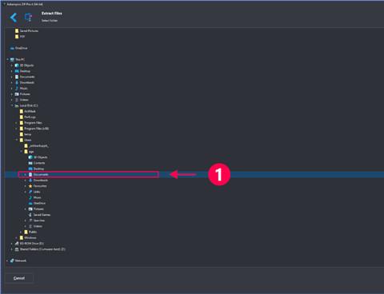
Task: Click the Public folder icon
Action: tap(26, 232)
